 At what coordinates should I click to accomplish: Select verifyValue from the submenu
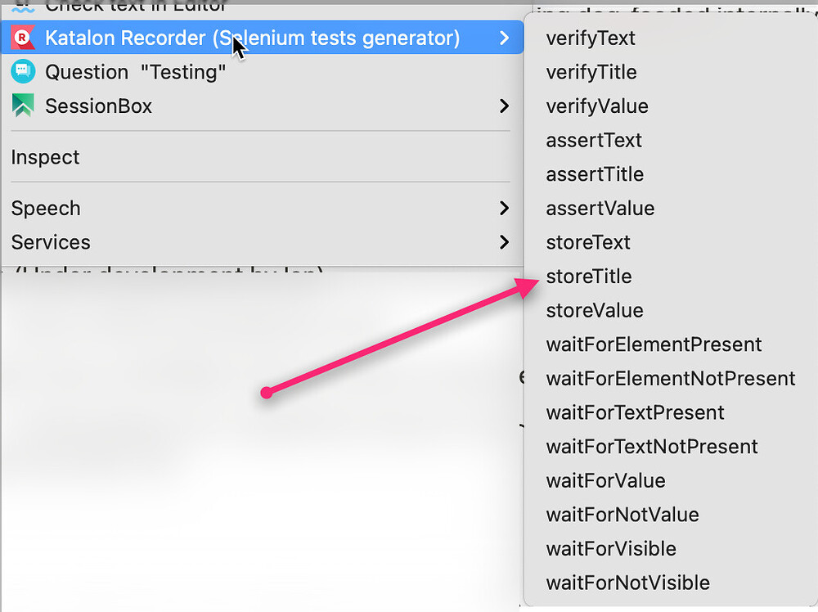(x=597, y=106)
